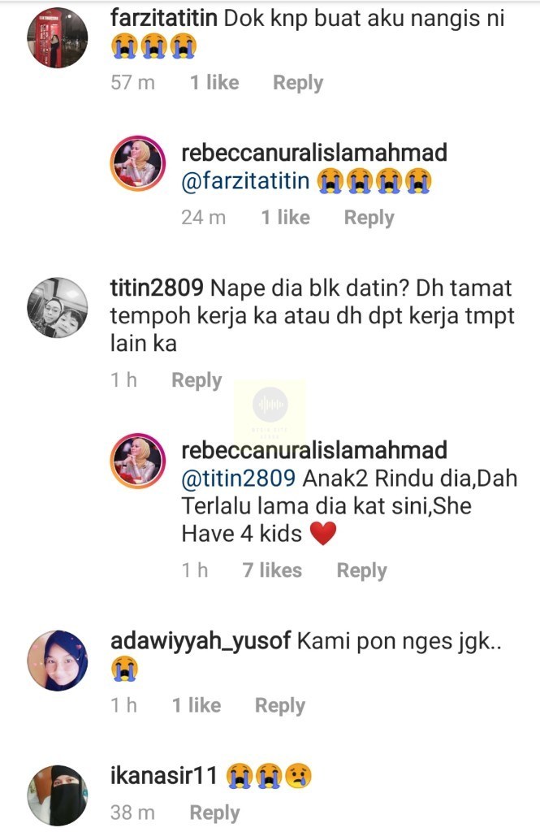
Task: Open username ikanasir11
Action: point(164,776)
